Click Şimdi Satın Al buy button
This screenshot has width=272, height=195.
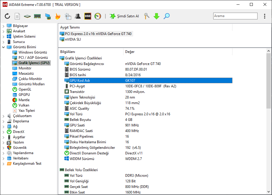(124, 16)
